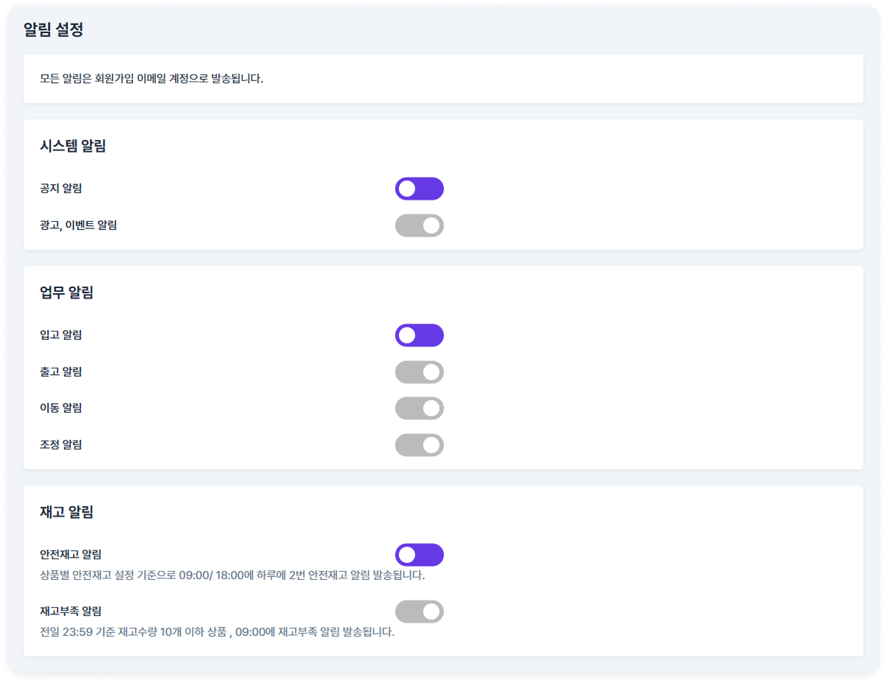The width and height of the screenshot is (887, 683).
Task: Click the 공지 알림 label text
Action: pos(60,189)
